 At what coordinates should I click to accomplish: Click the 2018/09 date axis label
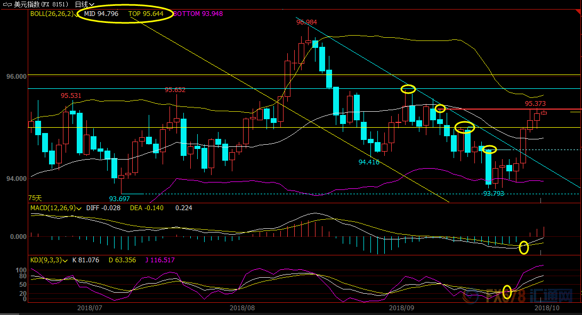pos(402,308)
